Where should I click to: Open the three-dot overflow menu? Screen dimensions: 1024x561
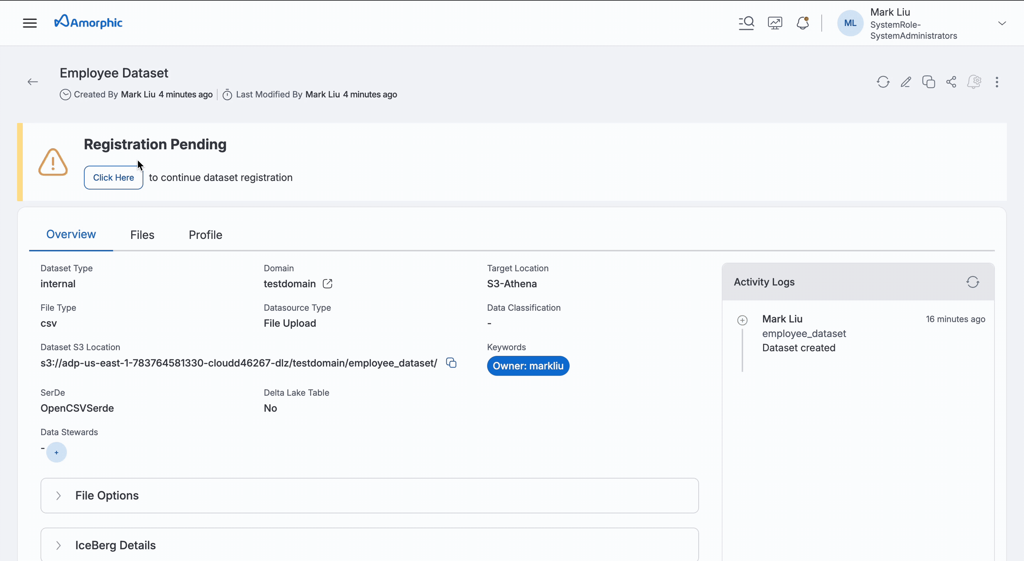[x=997, y=82]
